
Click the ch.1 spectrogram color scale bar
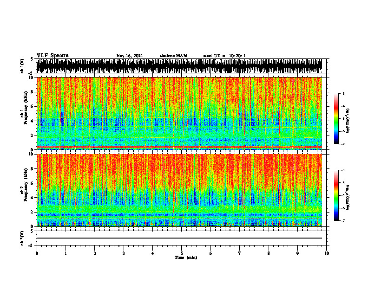336,119
